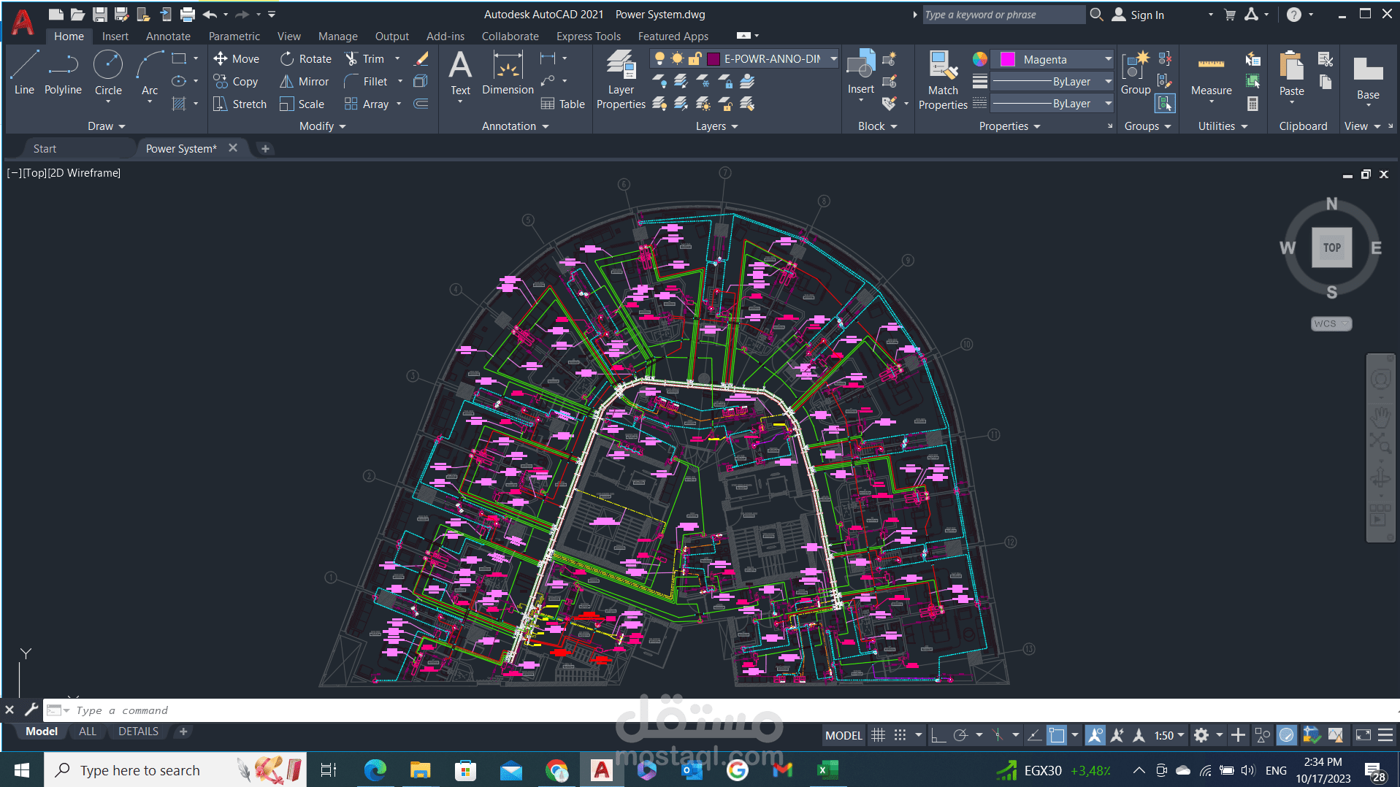Click the Offset tool icon
The height and width of the screenshot is (787, 1400).
(421, 104)
